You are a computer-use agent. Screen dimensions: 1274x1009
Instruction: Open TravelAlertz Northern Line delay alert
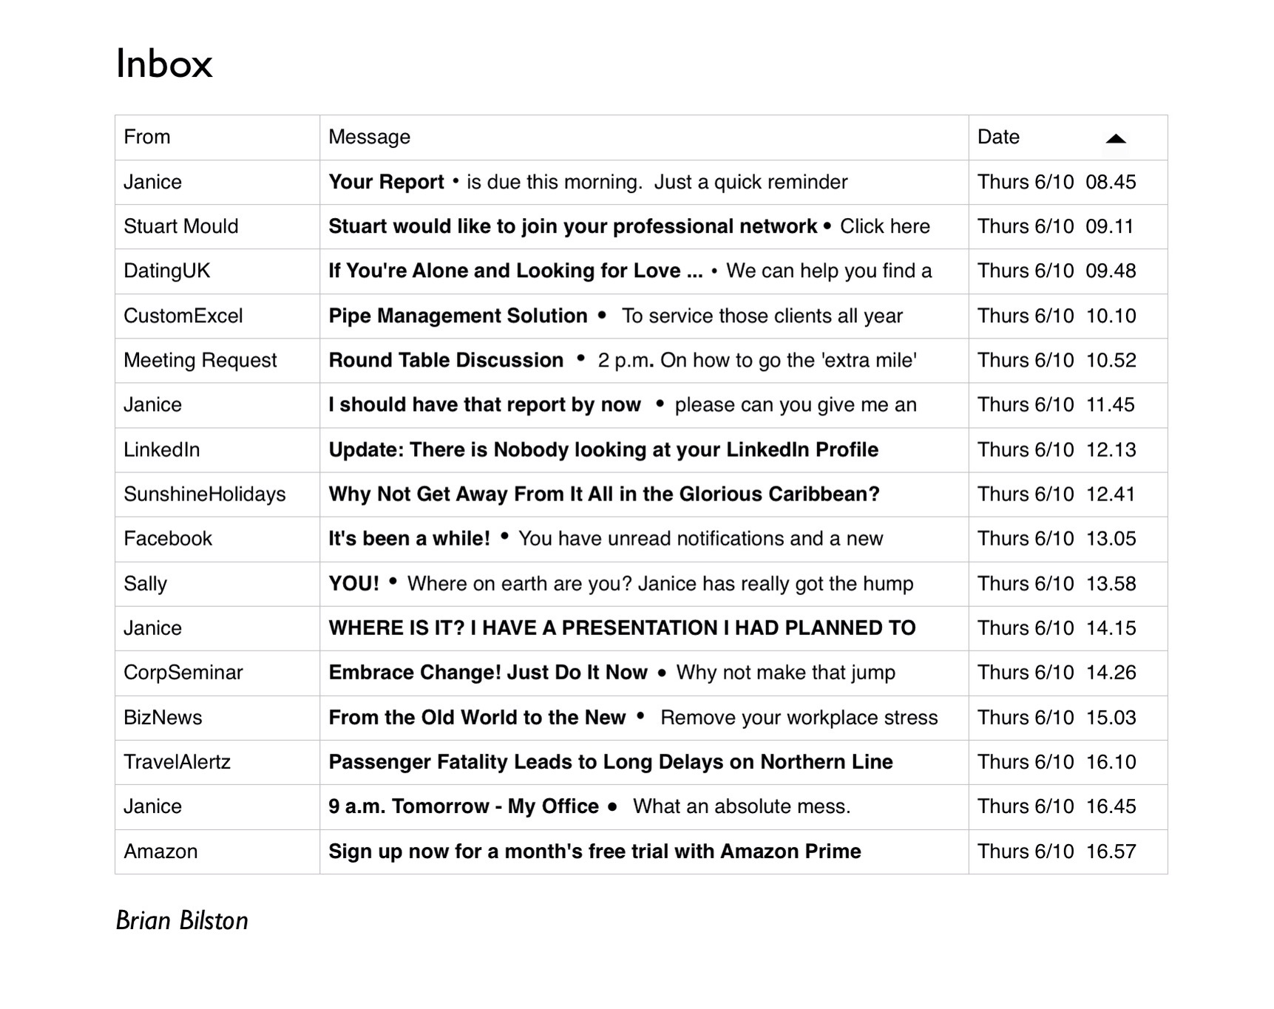point(610,762)
